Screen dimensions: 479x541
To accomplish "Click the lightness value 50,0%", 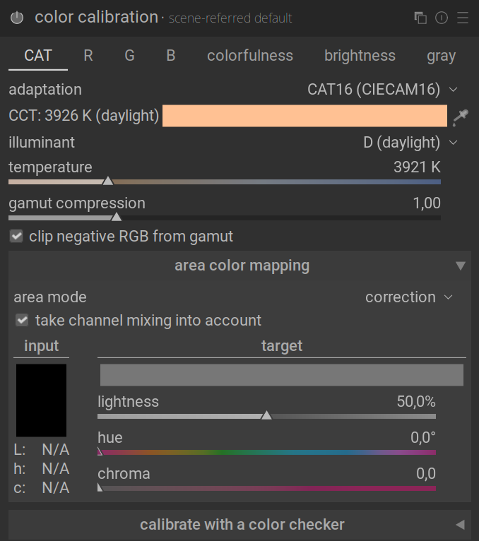I will 416,402.
